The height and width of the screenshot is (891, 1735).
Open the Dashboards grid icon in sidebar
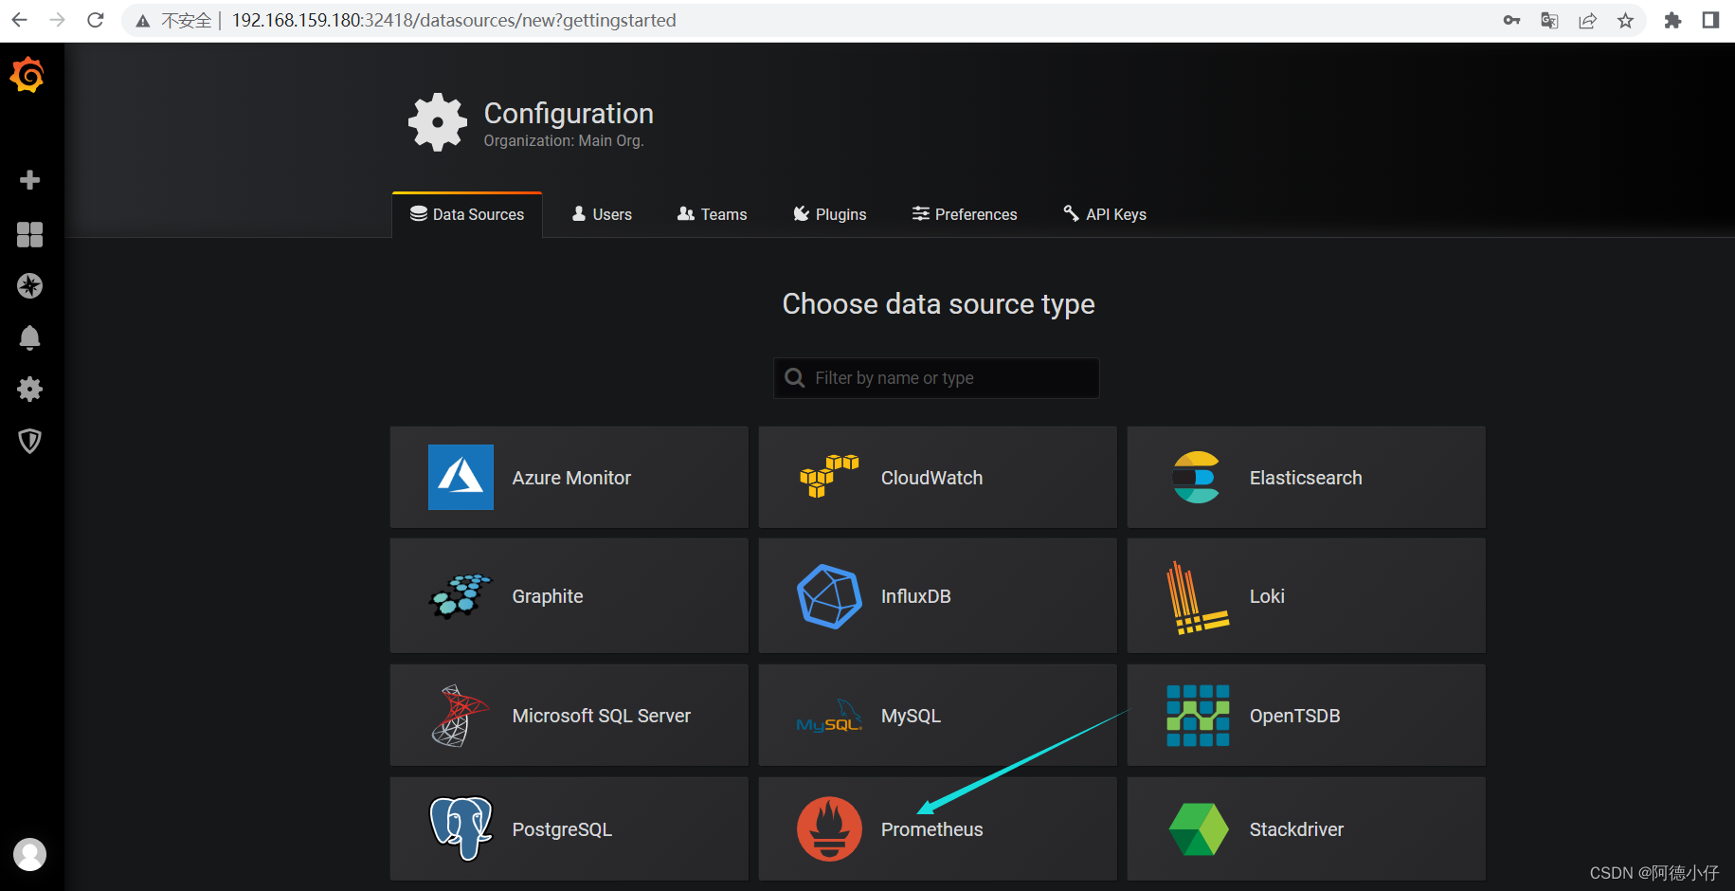(x=29, y=234)
